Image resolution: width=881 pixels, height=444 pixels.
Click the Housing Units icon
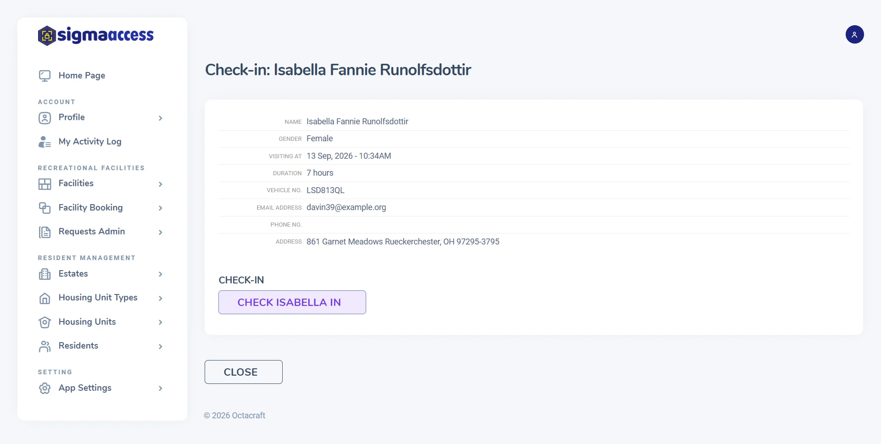tap(45, 322)
